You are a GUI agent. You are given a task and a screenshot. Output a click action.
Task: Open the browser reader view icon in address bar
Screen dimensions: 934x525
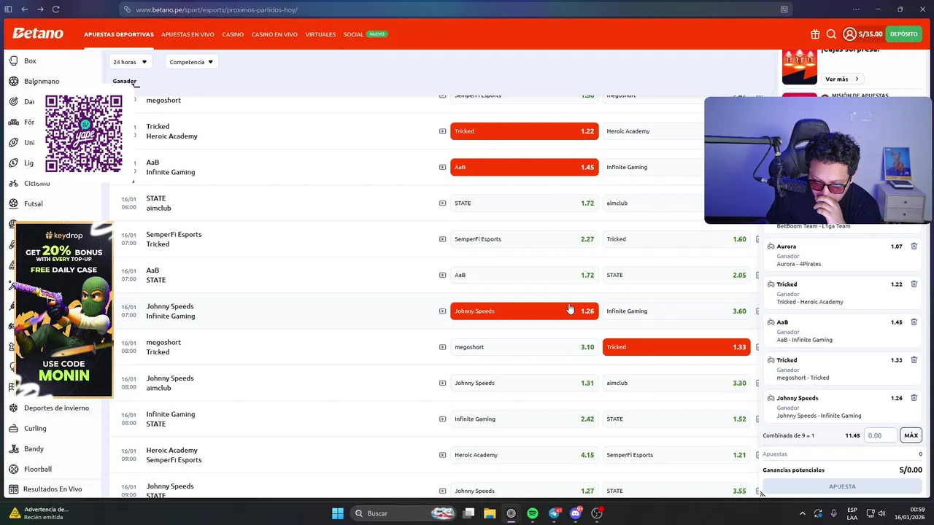784,9
